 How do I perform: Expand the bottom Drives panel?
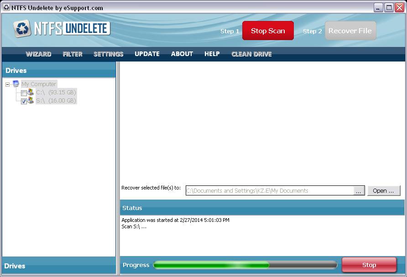click(59, 266)
